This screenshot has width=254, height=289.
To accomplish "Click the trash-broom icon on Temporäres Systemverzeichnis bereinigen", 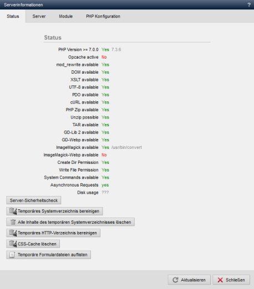I will pyautogui.click(x=13, y=211).
